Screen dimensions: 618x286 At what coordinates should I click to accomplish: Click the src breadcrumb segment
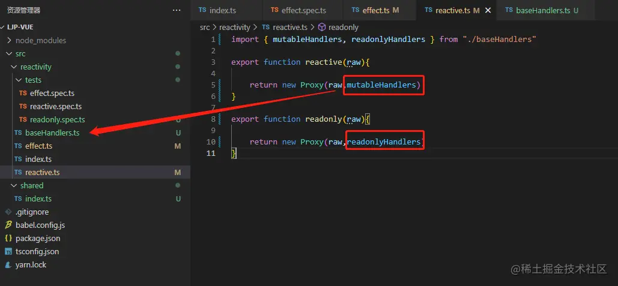pyautogui.click(x=205, y=27)
